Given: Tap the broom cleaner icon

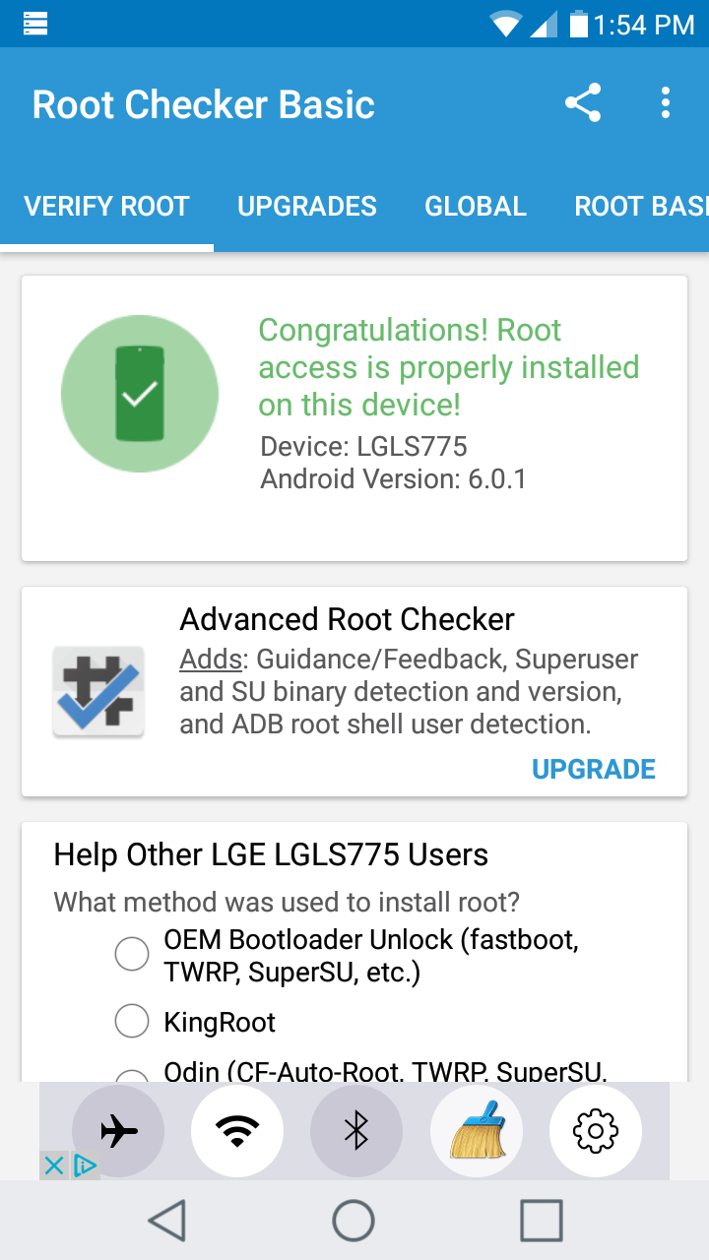Looking at the screenshot, I should click(x=477, y=1132).
